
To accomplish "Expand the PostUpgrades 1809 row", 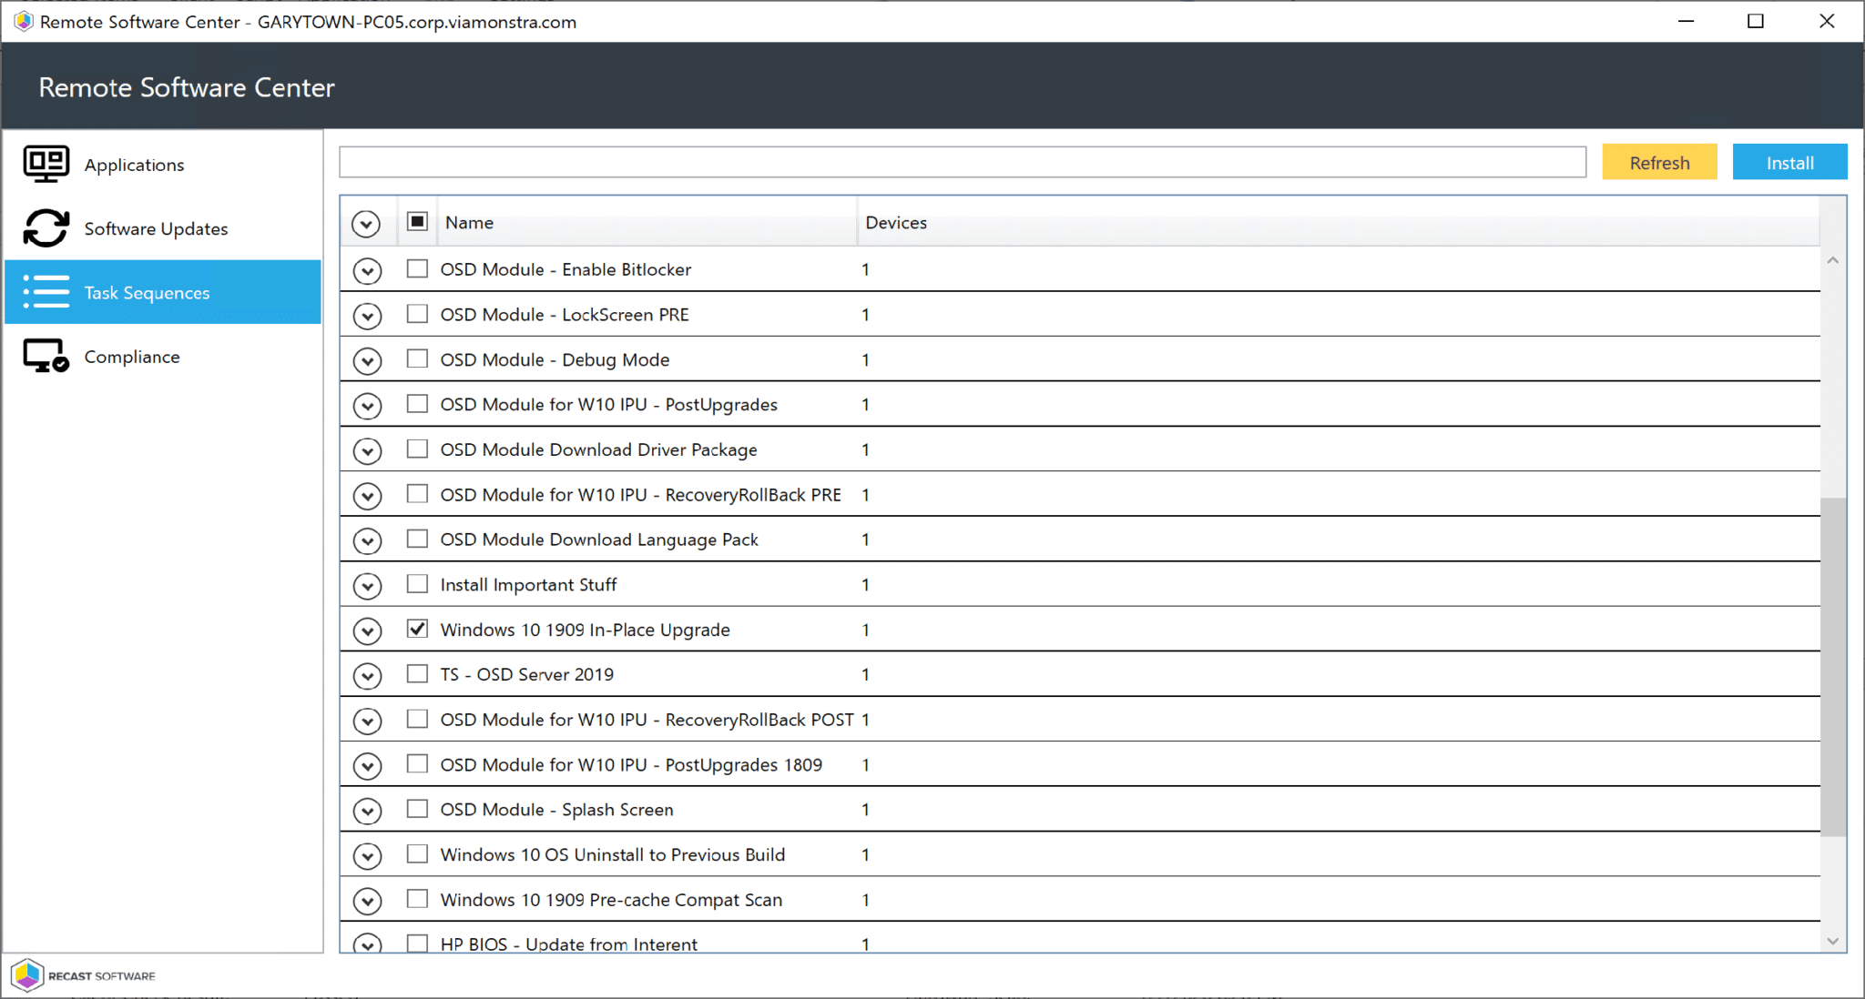I will (x=367, y=766).
